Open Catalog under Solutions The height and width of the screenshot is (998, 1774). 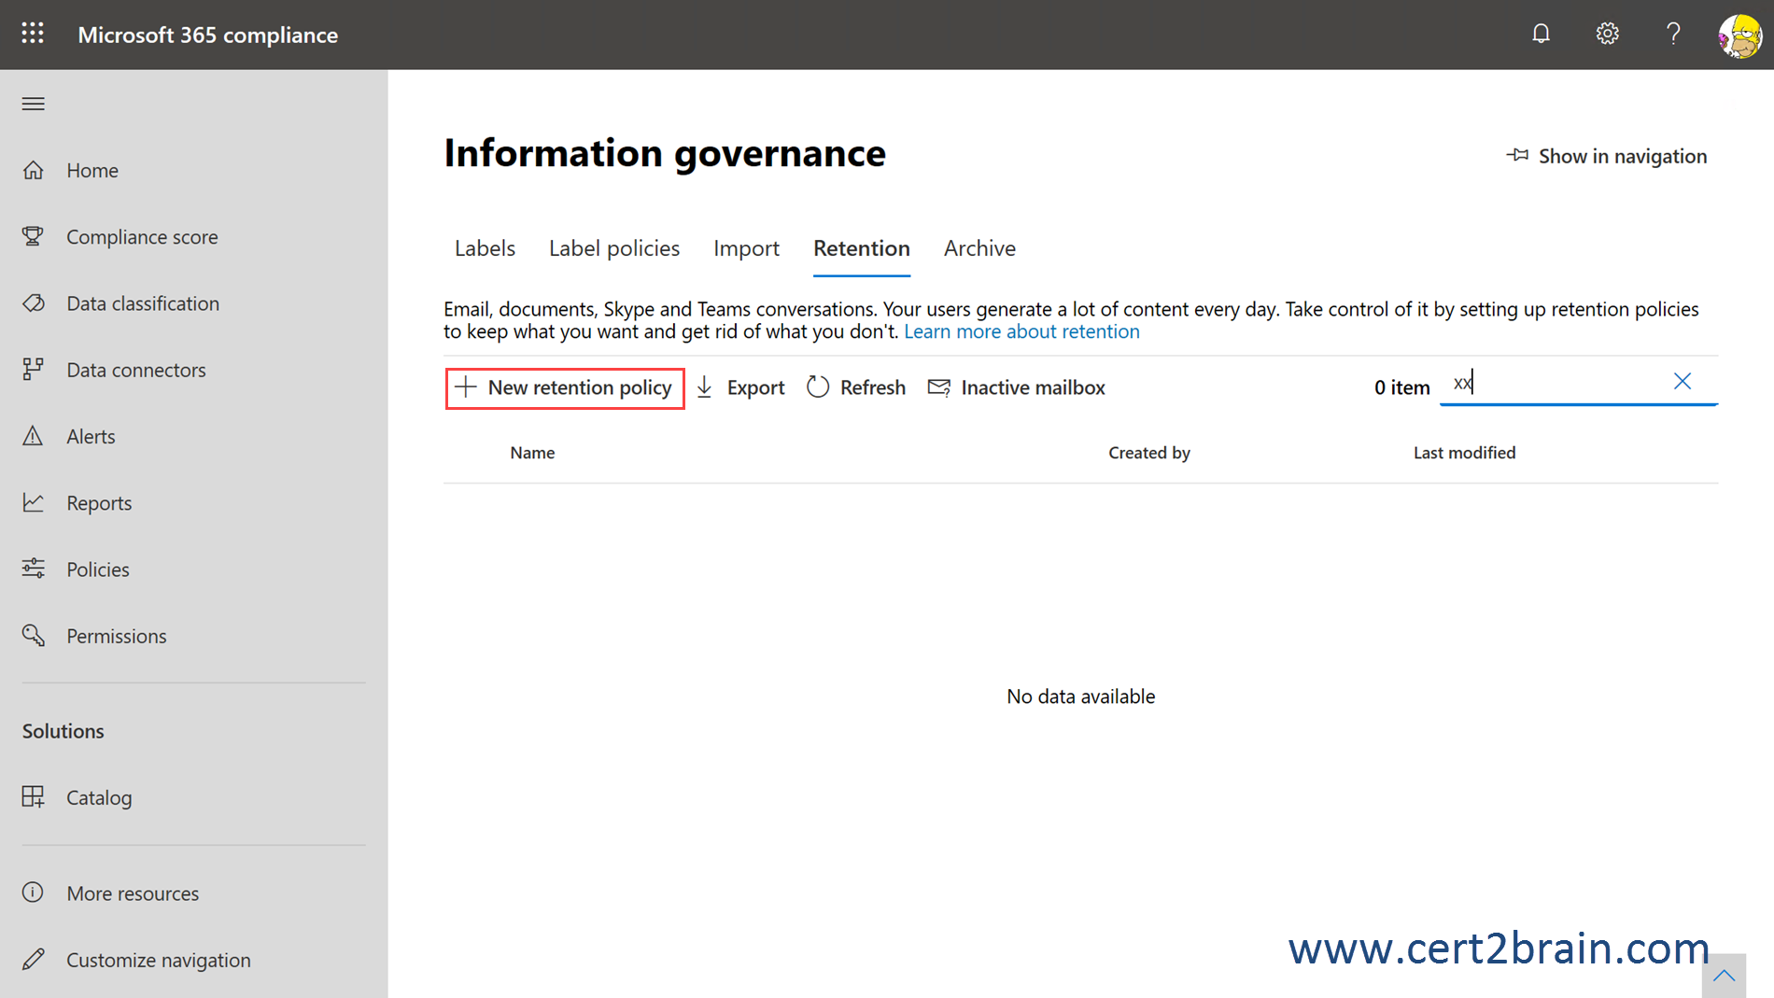[x=99, y=797]
